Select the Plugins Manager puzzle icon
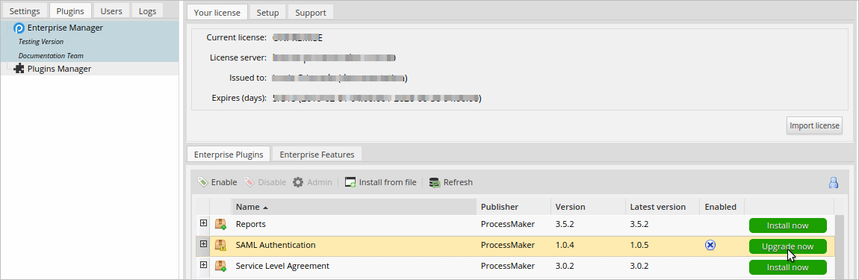The width and height of the screenshot is (859, 280). click(x=19, y=69)
